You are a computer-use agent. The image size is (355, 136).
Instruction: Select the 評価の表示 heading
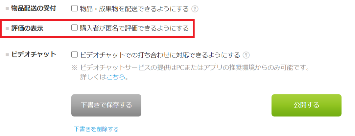click(27, 29)
